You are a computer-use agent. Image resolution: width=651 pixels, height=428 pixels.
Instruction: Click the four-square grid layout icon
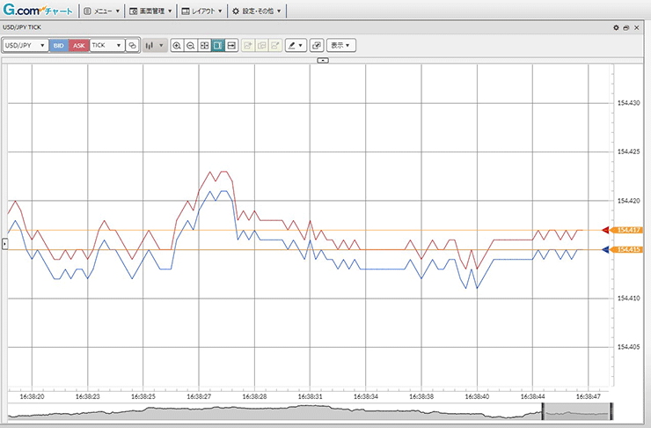[x=204, y=45]
